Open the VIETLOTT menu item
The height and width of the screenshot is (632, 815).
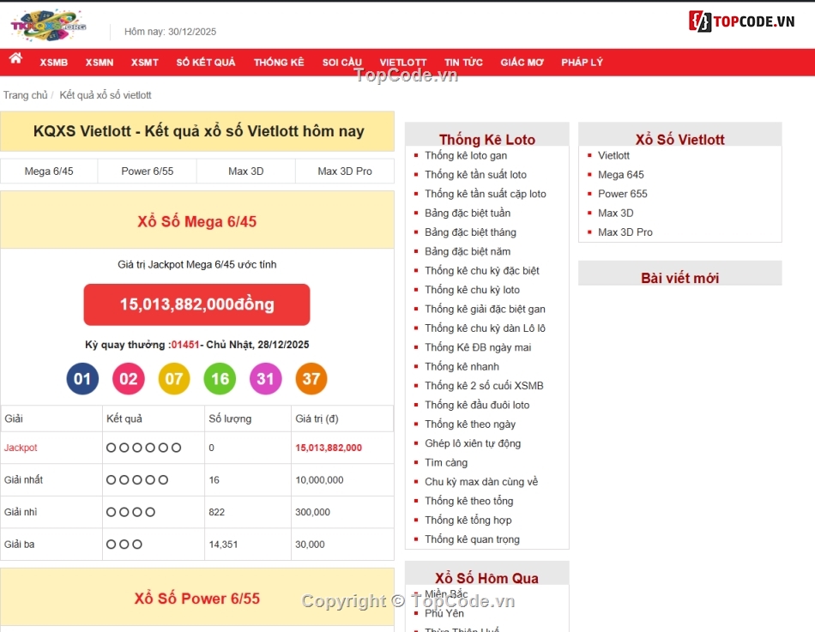click(402, 62)
